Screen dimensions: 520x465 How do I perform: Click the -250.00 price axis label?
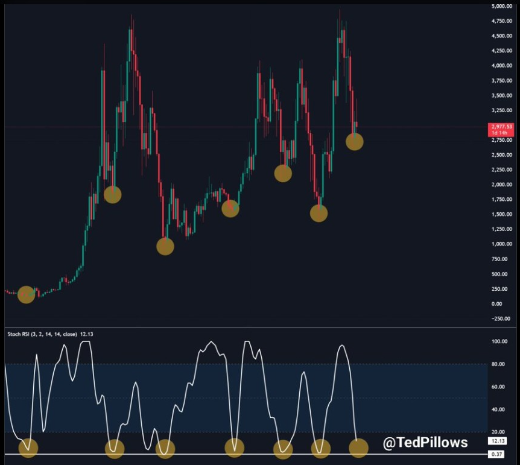pos(501,318)
